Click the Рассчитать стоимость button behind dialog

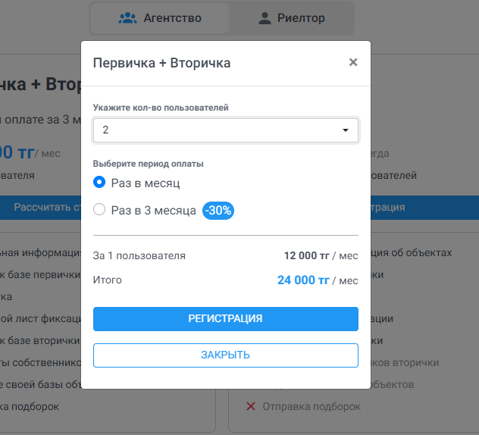coord(41,208)
